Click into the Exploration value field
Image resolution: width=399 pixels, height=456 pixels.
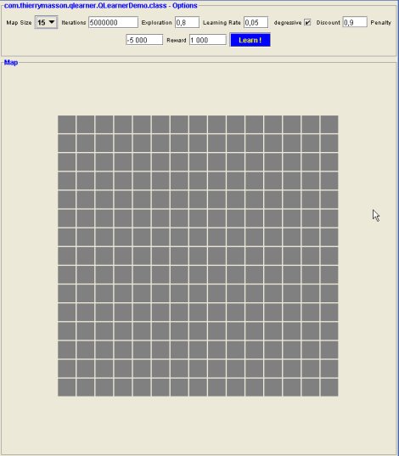click(x=188, y=22)
